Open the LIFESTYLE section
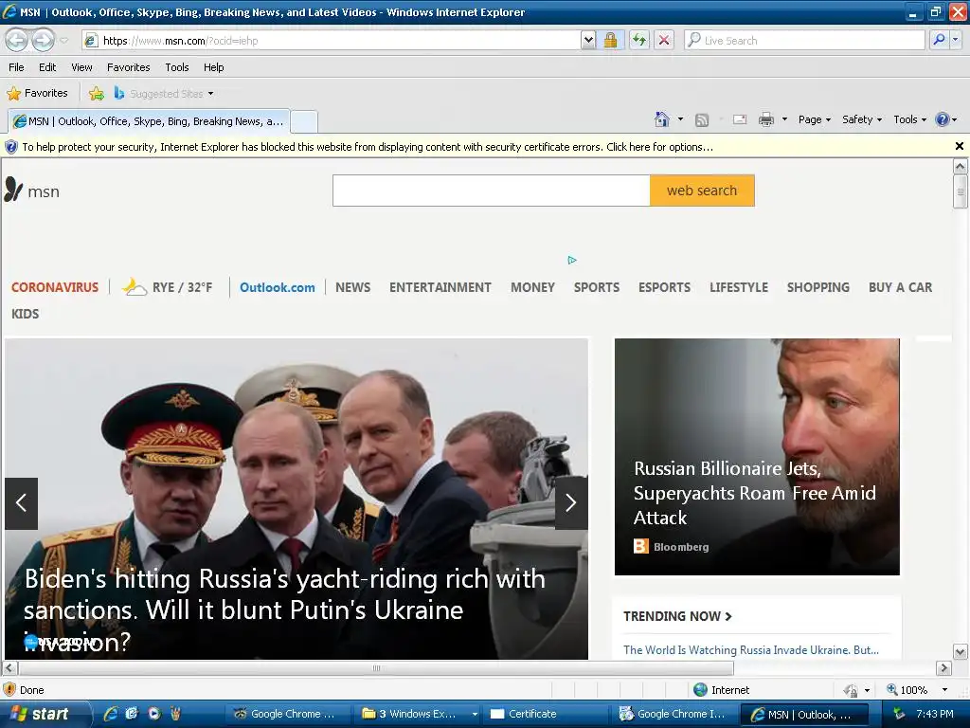This screenshot has height=728, width=970. (739, 287)
